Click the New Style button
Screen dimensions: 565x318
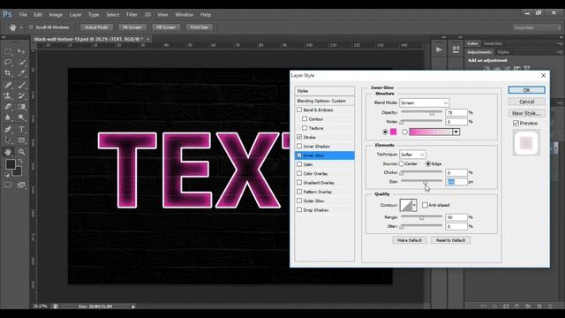click(x=526, y=113)
